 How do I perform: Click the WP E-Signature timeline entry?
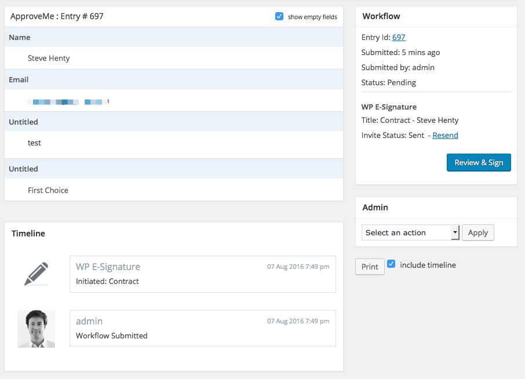pyautogui.click(x=108, y=267)
